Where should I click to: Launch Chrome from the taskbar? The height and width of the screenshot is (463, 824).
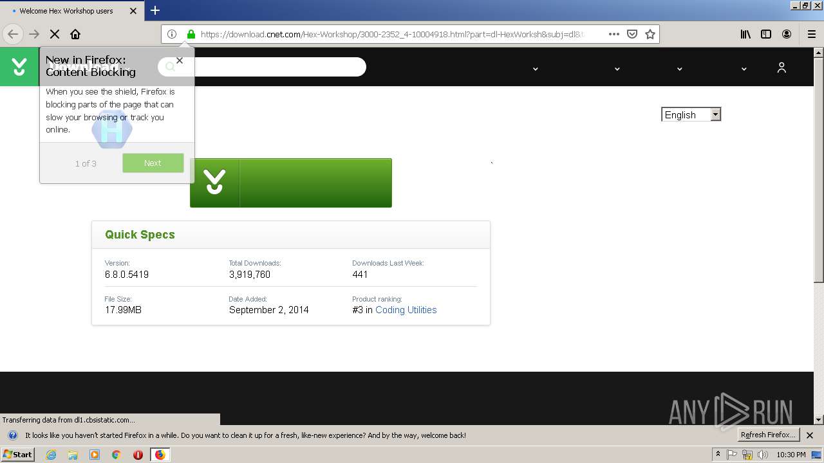(x=117, y=455)
